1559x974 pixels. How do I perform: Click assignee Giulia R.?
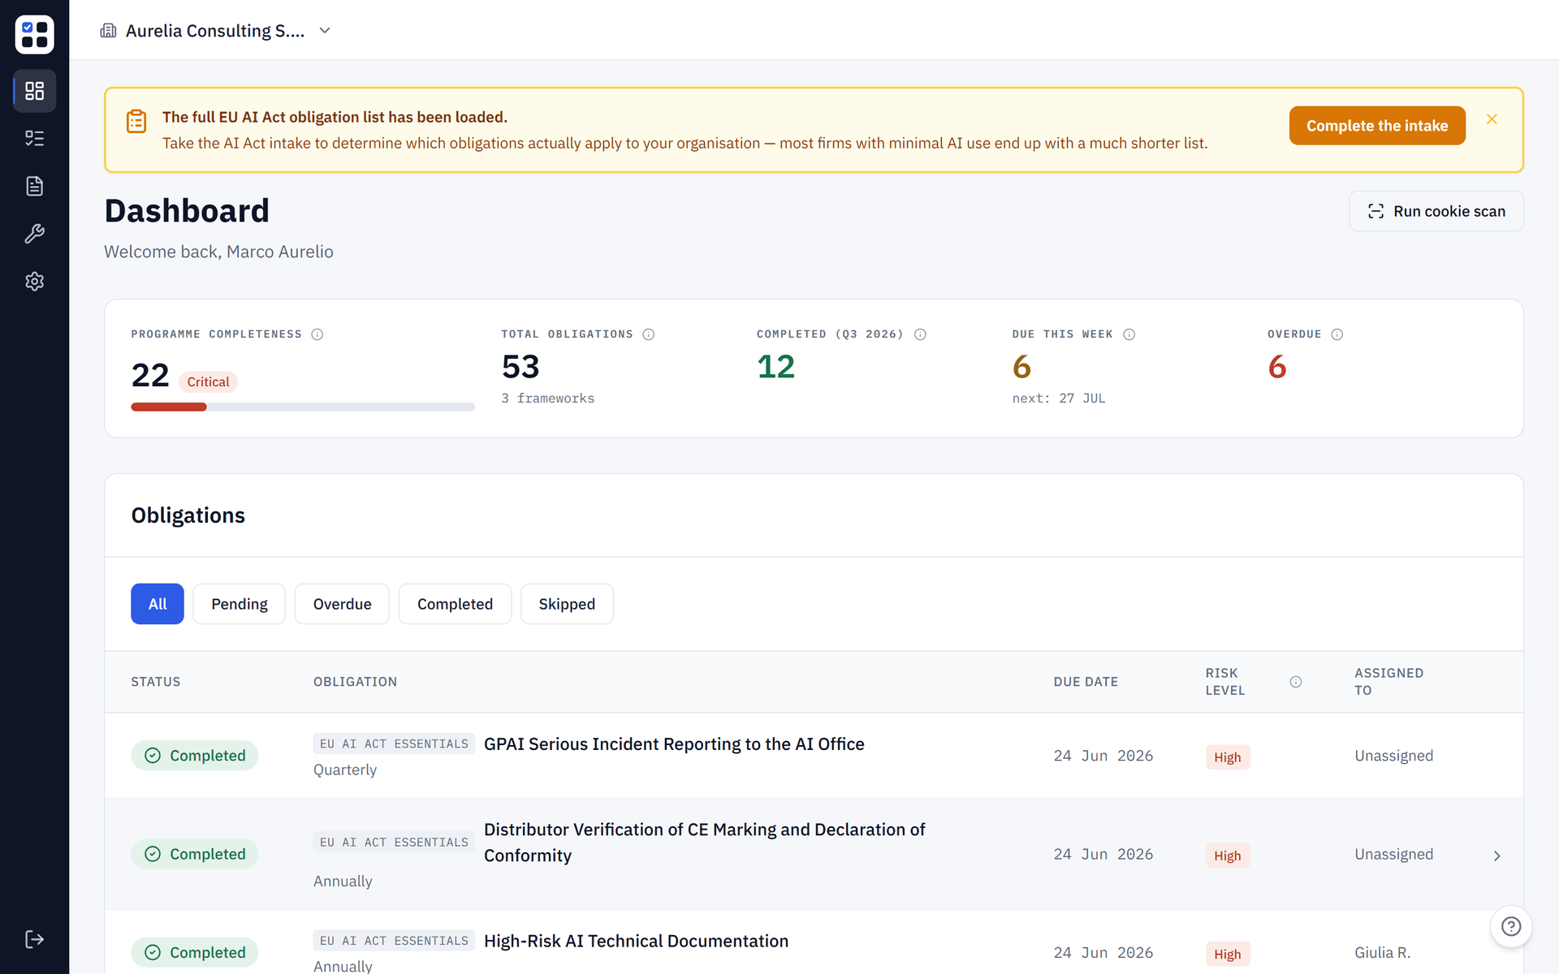pyautogui.click(x=1382, y=952)
